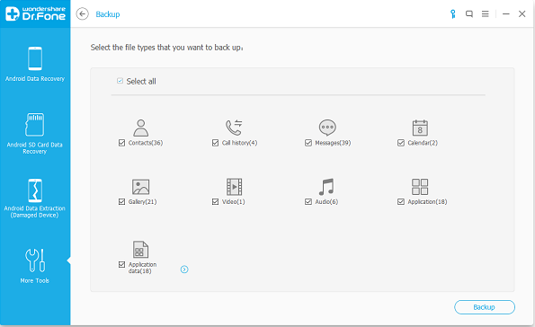Viewport: 535px width, 327px height.
Task: Open Android Data Extraction damaged device icon
Action: [35, 190]
